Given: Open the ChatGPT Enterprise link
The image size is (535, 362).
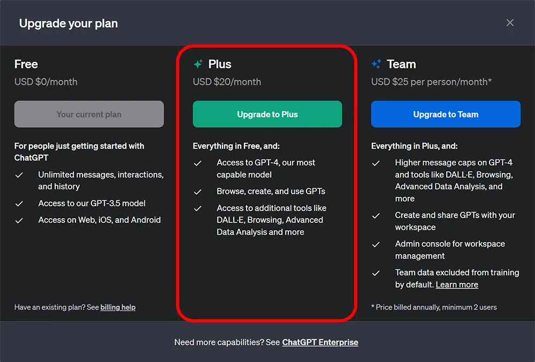Looking at the screenshot, I should pyautogui.click(x=320, y=342).
